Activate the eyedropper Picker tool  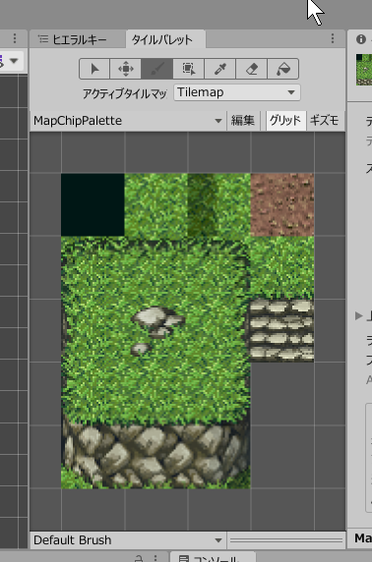click(219, 69)
